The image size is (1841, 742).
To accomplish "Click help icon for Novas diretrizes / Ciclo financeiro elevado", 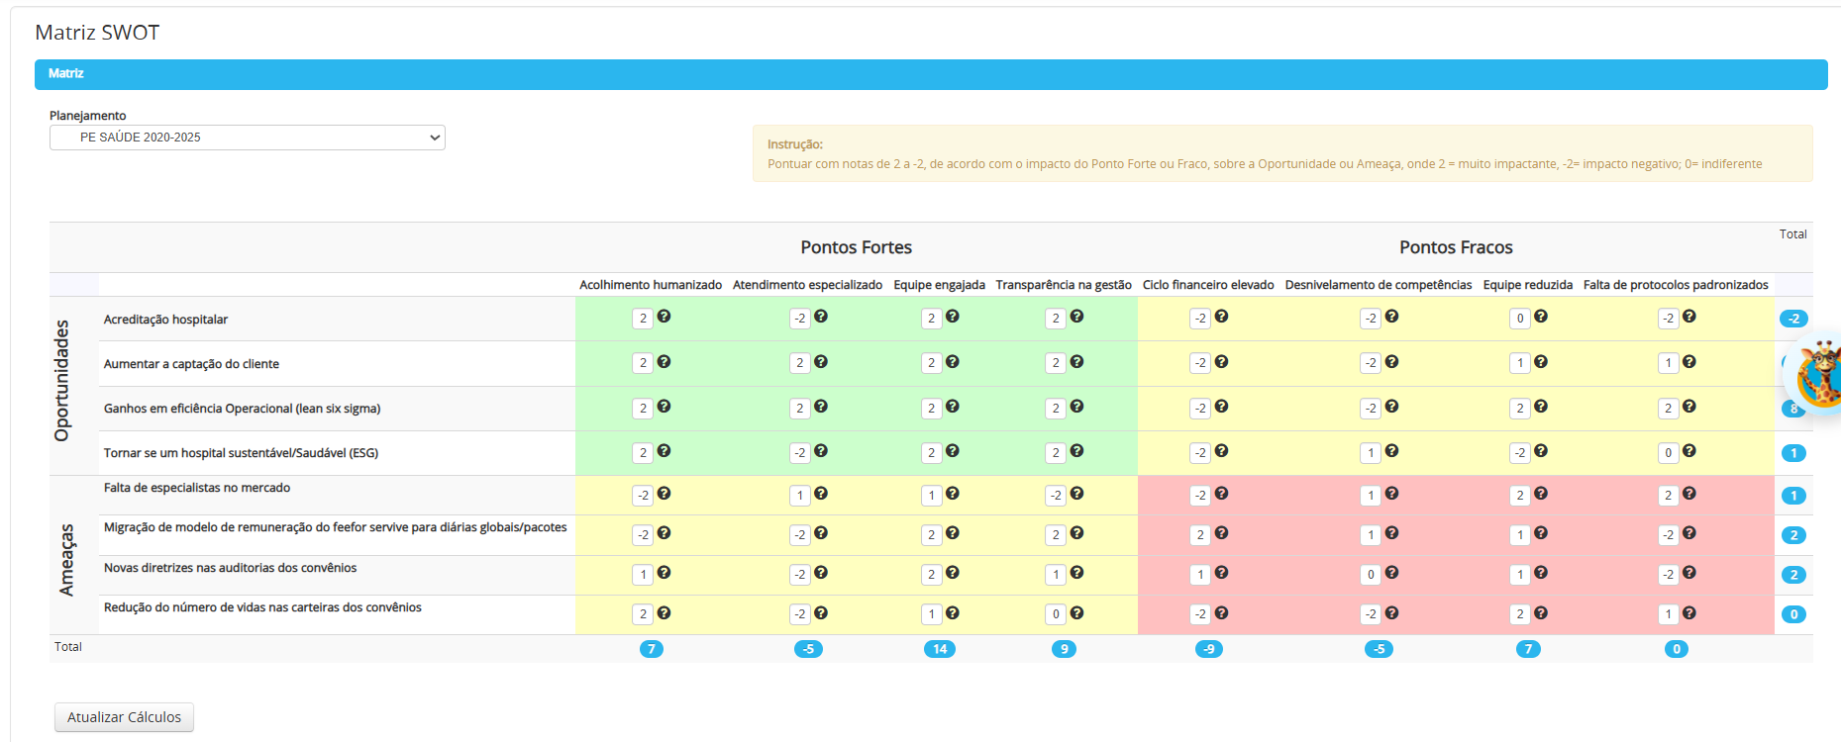I will (x=1221, y=573).
